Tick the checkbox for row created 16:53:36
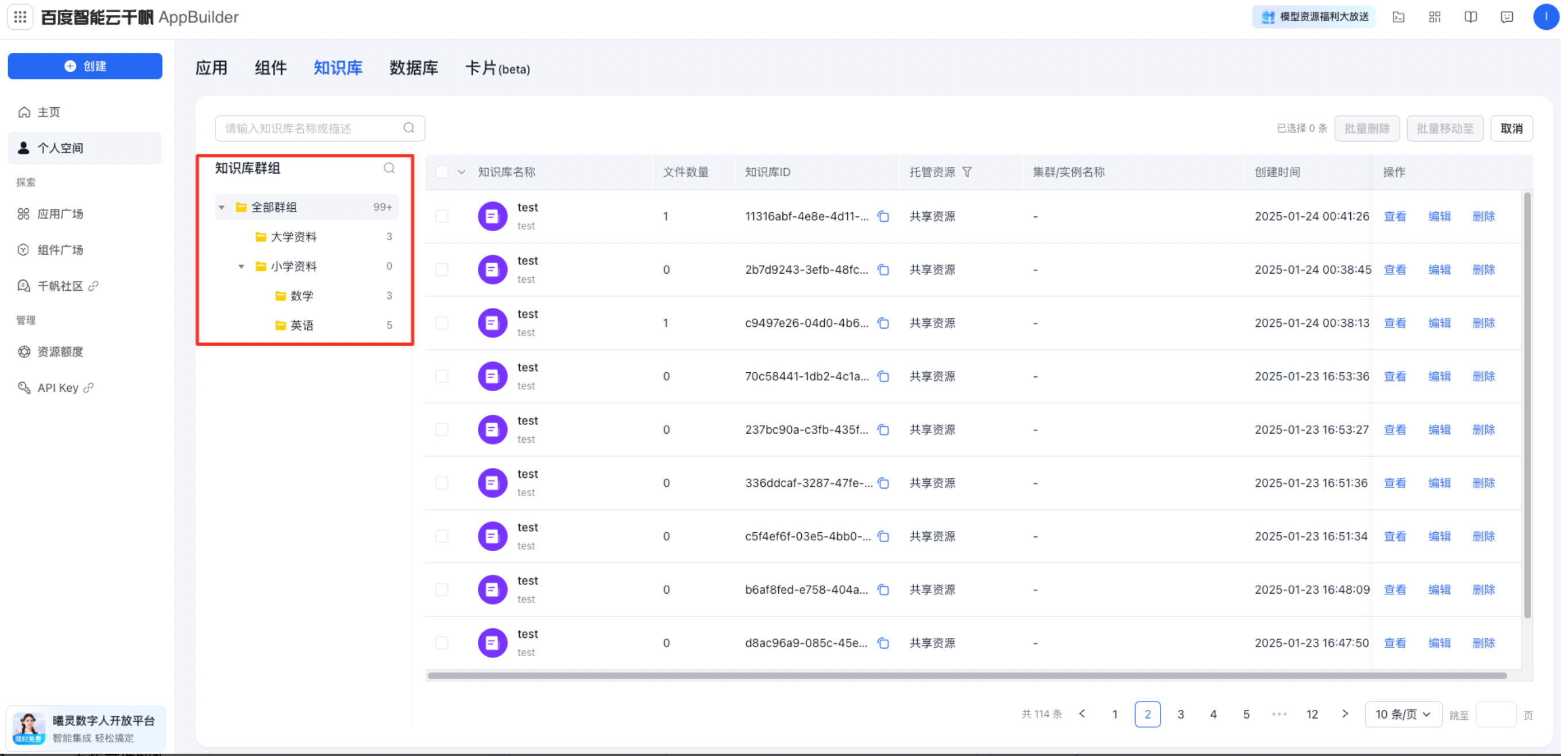The width and height of the screenshot is (1561, 756). [442, 376]
